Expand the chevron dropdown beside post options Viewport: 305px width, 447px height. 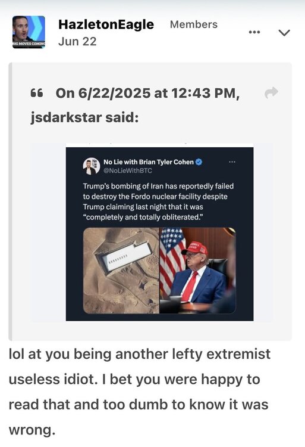284,33
